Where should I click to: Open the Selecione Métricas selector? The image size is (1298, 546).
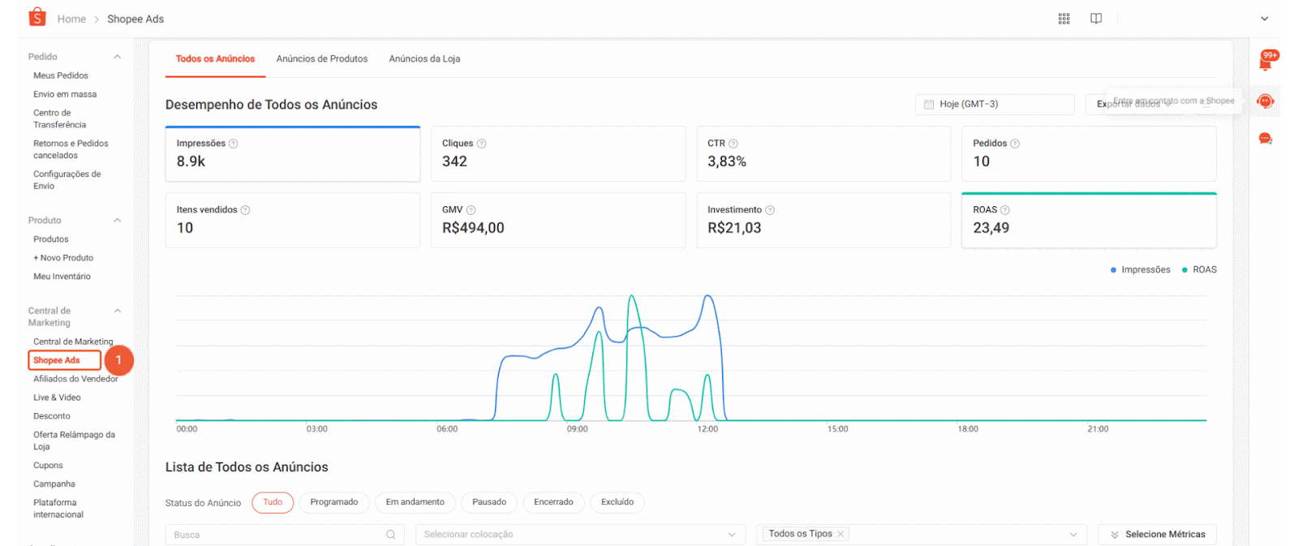(1157, 535)
